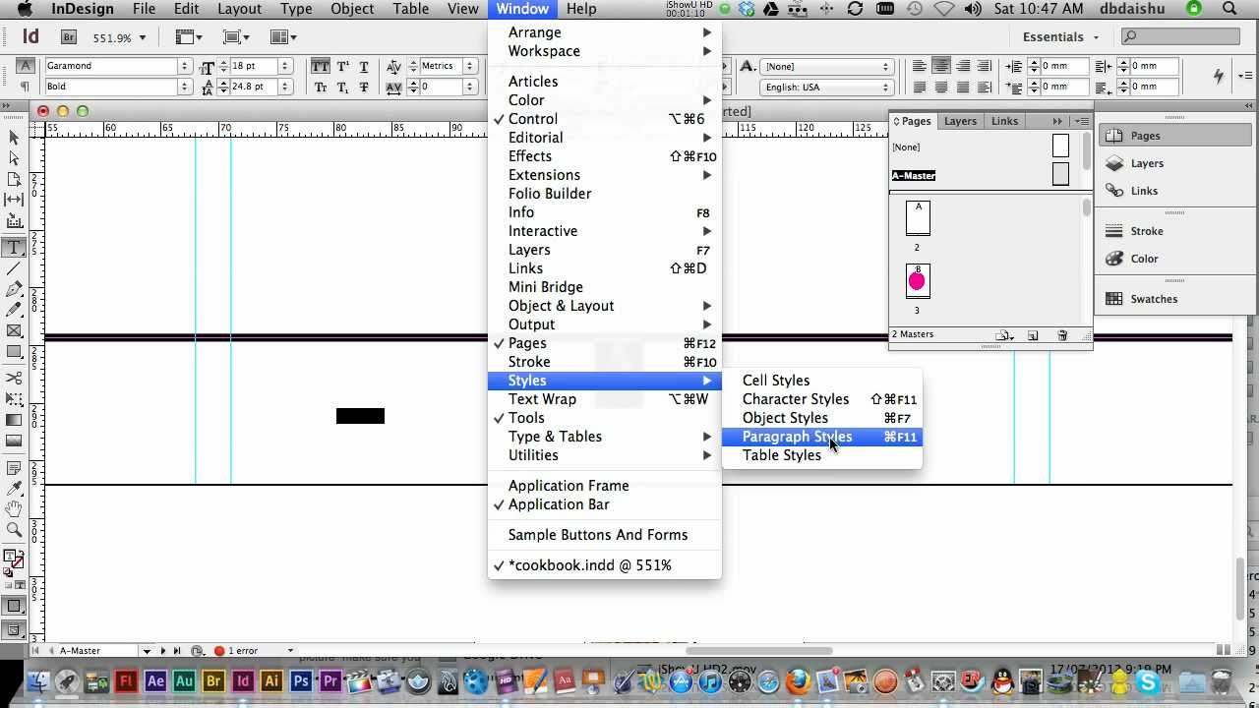Select the Hand tool
Image resolution: width=1259 pixels, height=708 pixels.
14,508
